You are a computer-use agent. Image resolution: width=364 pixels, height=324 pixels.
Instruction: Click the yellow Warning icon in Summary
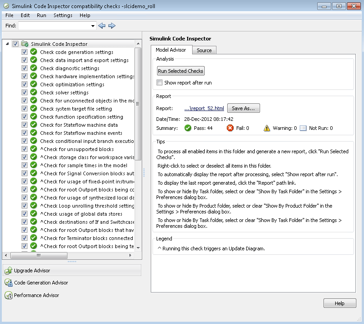(x=267, y=128)
